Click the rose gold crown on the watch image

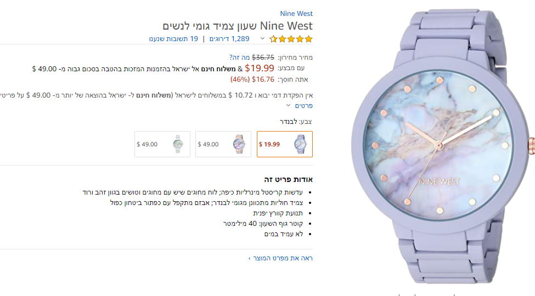[531, 144]
